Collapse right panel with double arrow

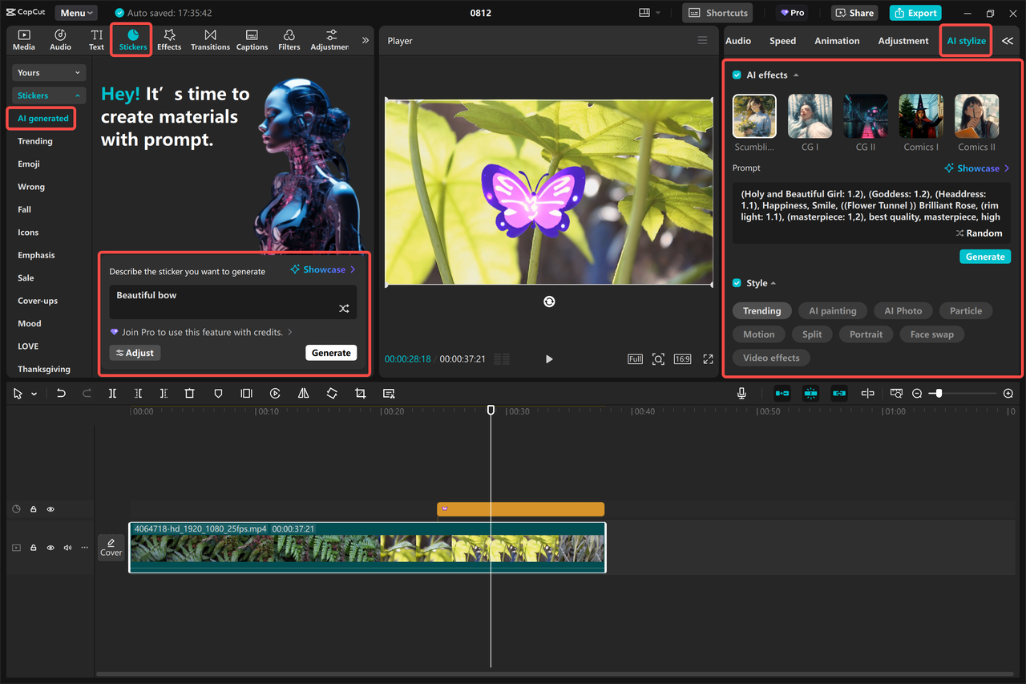click(1008, 41)
